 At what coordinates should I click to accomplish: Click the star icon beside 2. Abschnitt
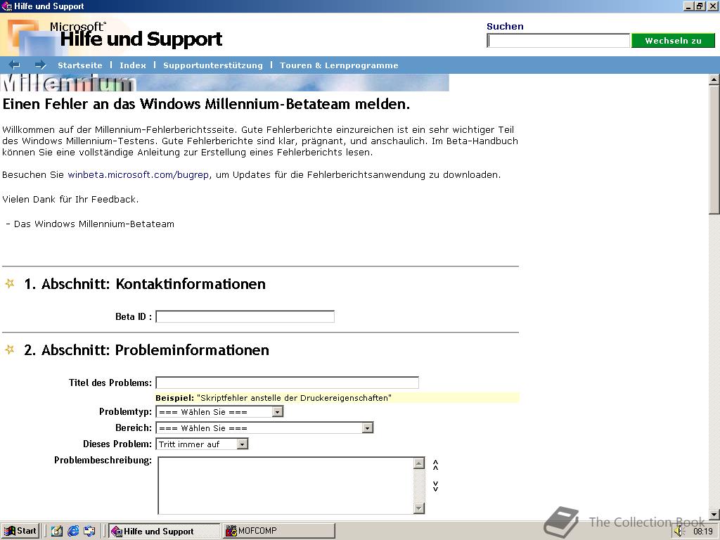coord(10,349)
